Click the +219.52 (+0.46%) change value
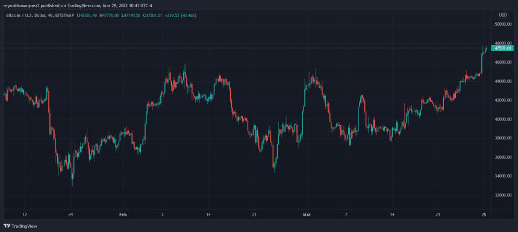 [181, 16]
